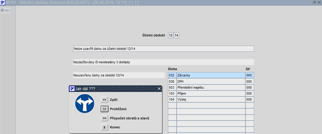Click the IF icon in Jak dál dialog title
The image size is (322, 134).
pyautogui.click(x=72, y=89)
